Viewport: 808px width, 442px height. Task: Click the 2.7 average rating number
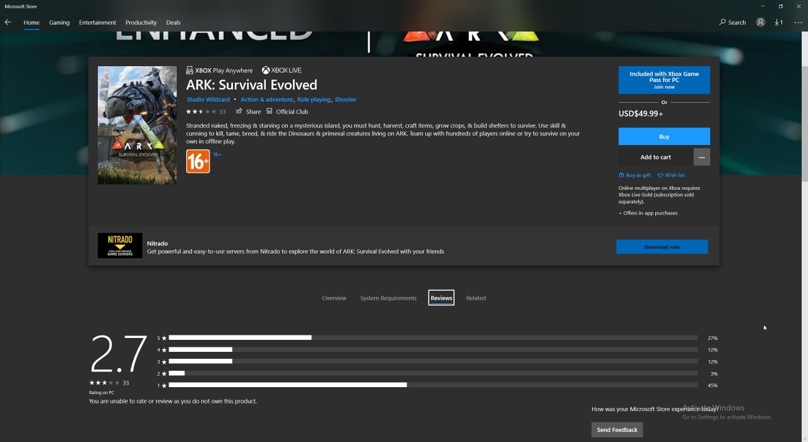tap(118, 354)
